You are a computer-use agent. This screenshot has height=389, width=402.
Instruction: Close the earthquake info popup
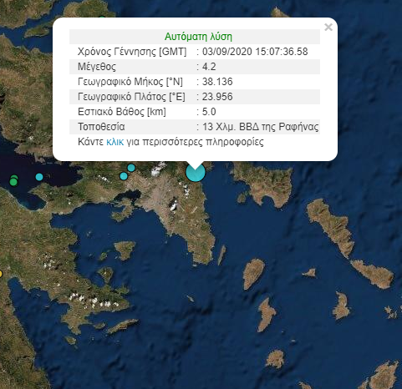point(328,27)
